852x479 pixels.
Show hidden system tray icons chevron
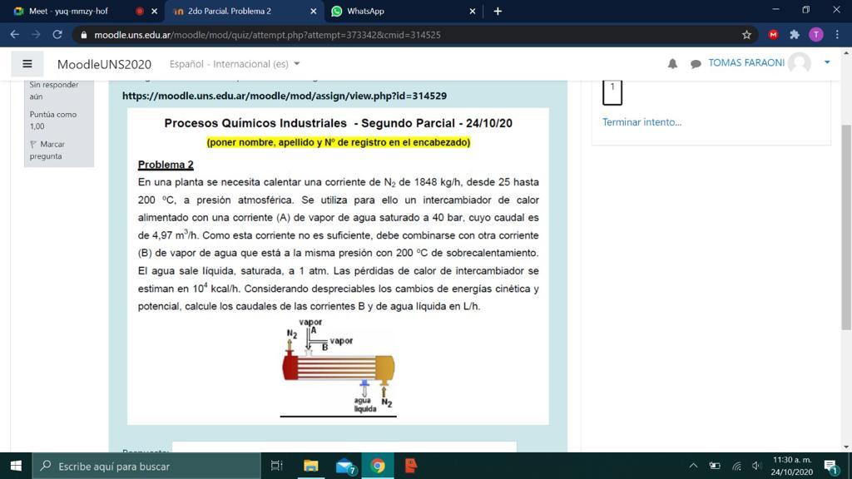click(693, 466)
